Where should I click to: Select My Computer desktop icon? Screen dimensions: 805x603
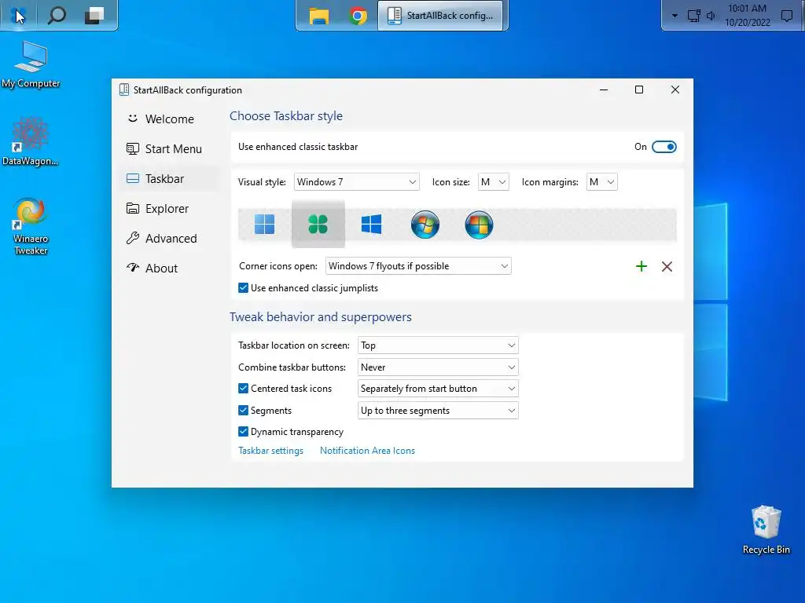31,64
